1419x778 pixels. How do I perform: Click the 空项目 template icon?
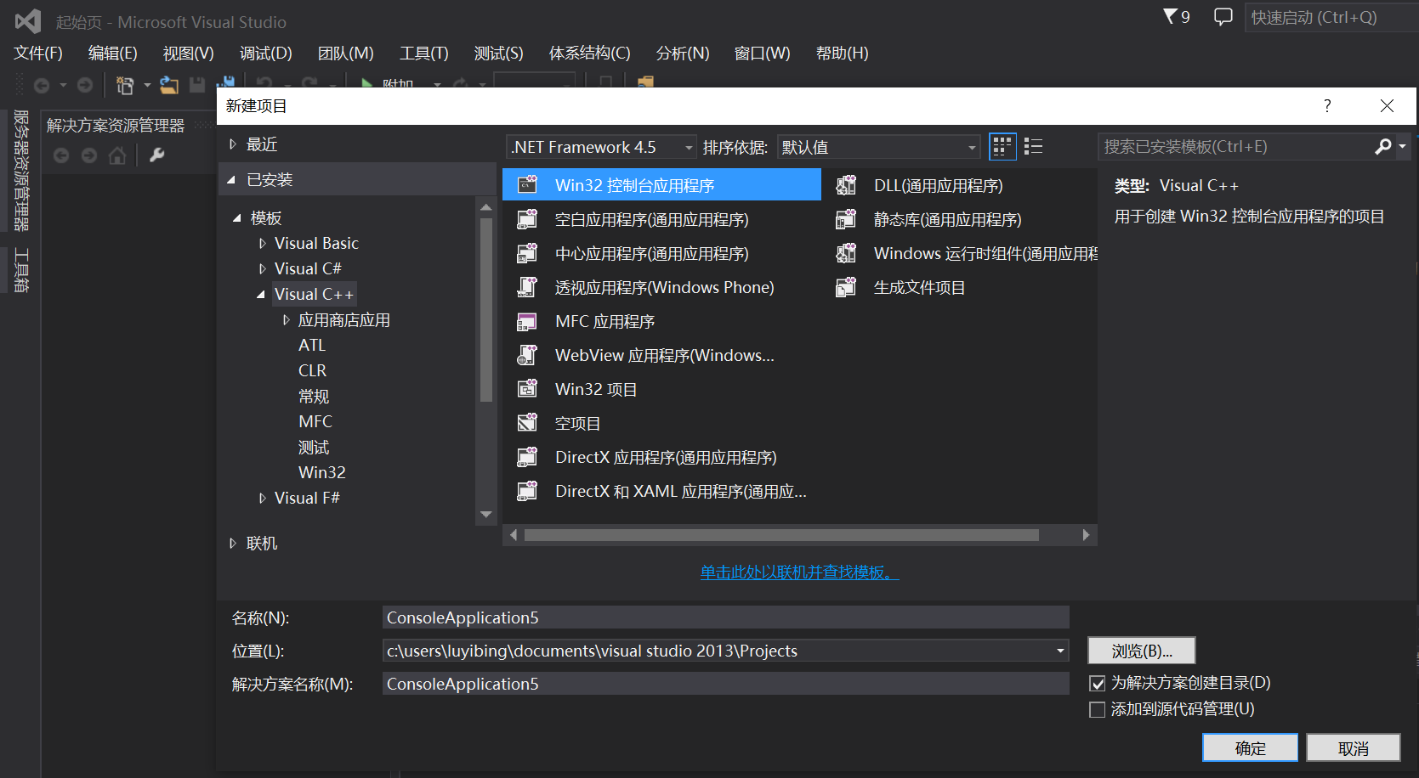528,423
